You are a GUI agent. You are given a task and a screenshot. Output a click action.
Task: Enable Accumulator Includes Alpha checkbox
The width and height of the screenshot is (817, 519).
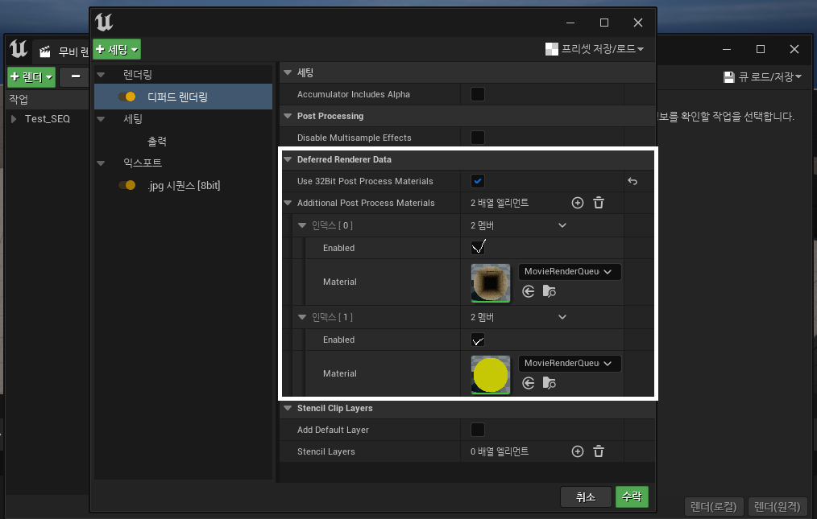(478, 94)
